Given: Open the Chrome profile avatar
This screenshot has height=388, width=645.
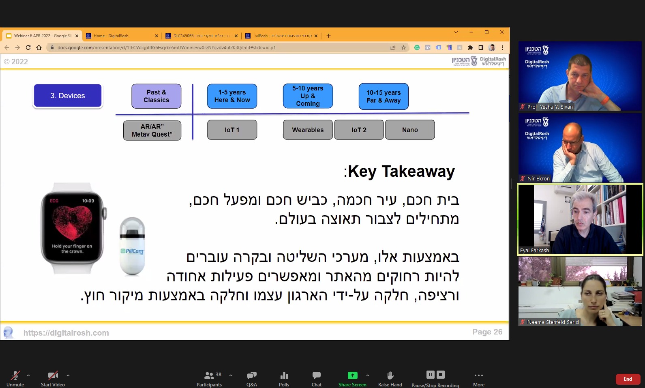Looking at the screenshot, I should pos(492,47).
